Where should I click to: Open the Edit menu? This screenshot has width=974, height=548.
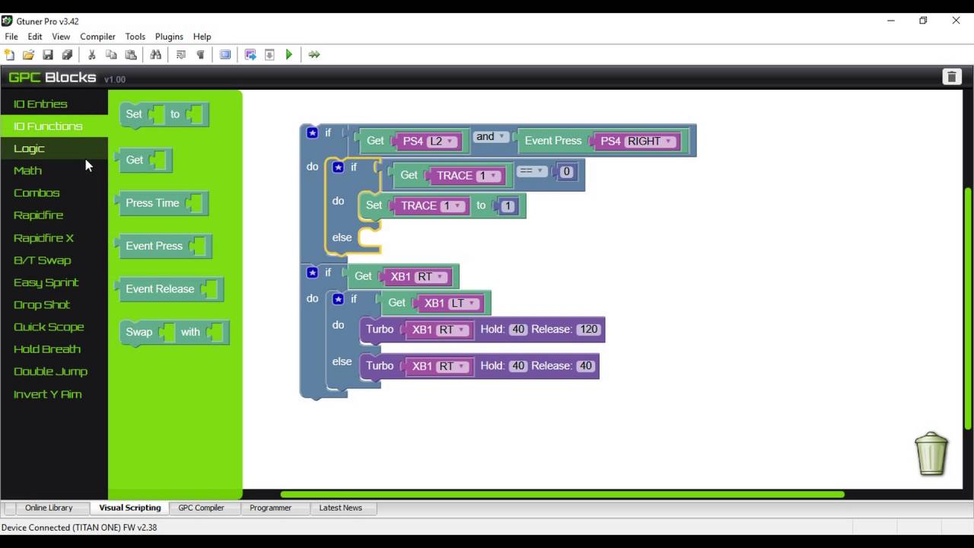click(x=35, y=37)
